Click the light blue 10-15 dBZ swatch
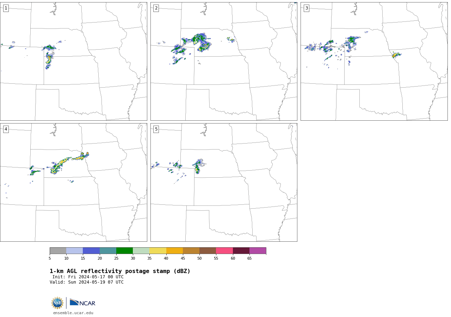Screen dimensions: 451x317 tap(74, 251)
